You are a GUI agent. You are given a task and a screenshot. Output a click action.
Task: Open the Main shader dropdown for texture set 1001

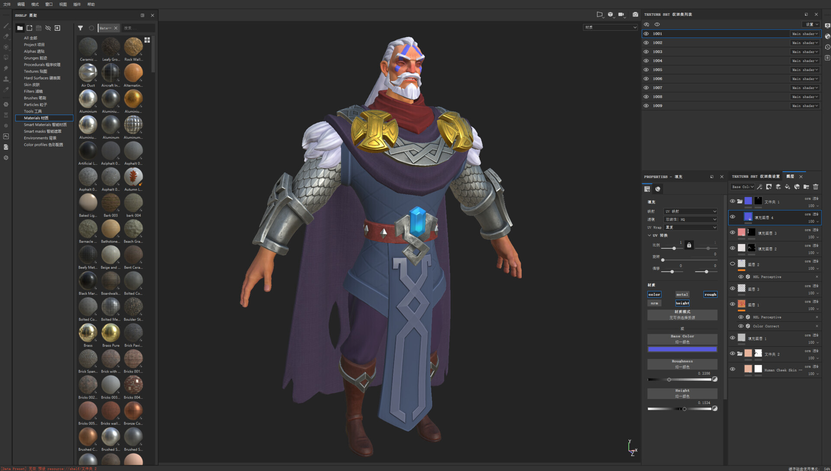[x=805, y=34]
